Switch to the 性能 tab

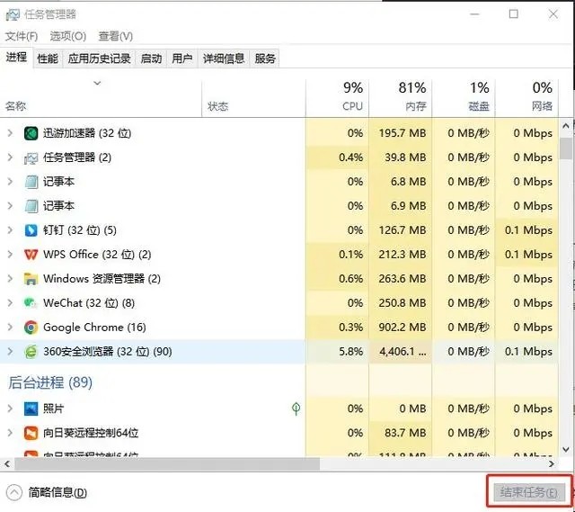click(x=48, y=58)
